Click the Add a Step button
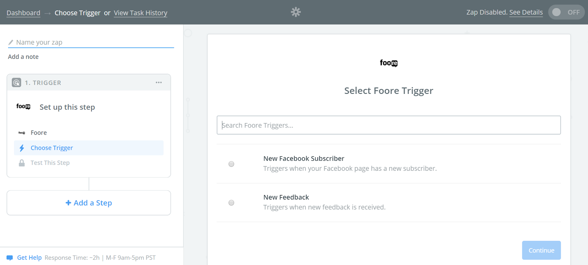The height and width of the screenshot is (265, 588). coord(89,203)
